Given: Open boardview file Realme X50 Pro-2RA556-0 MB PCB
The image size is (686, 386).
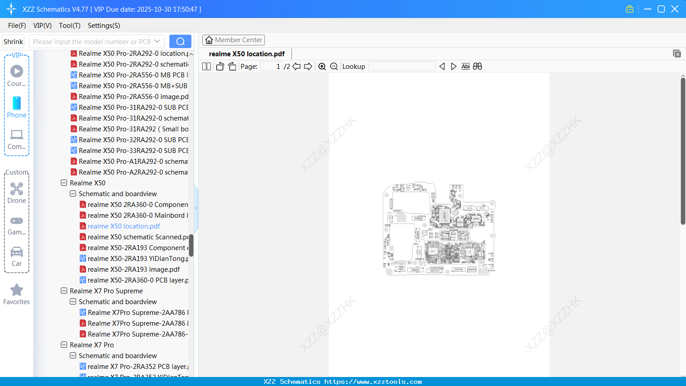Looking at the screenshot, I should click(x=129, y=75).
